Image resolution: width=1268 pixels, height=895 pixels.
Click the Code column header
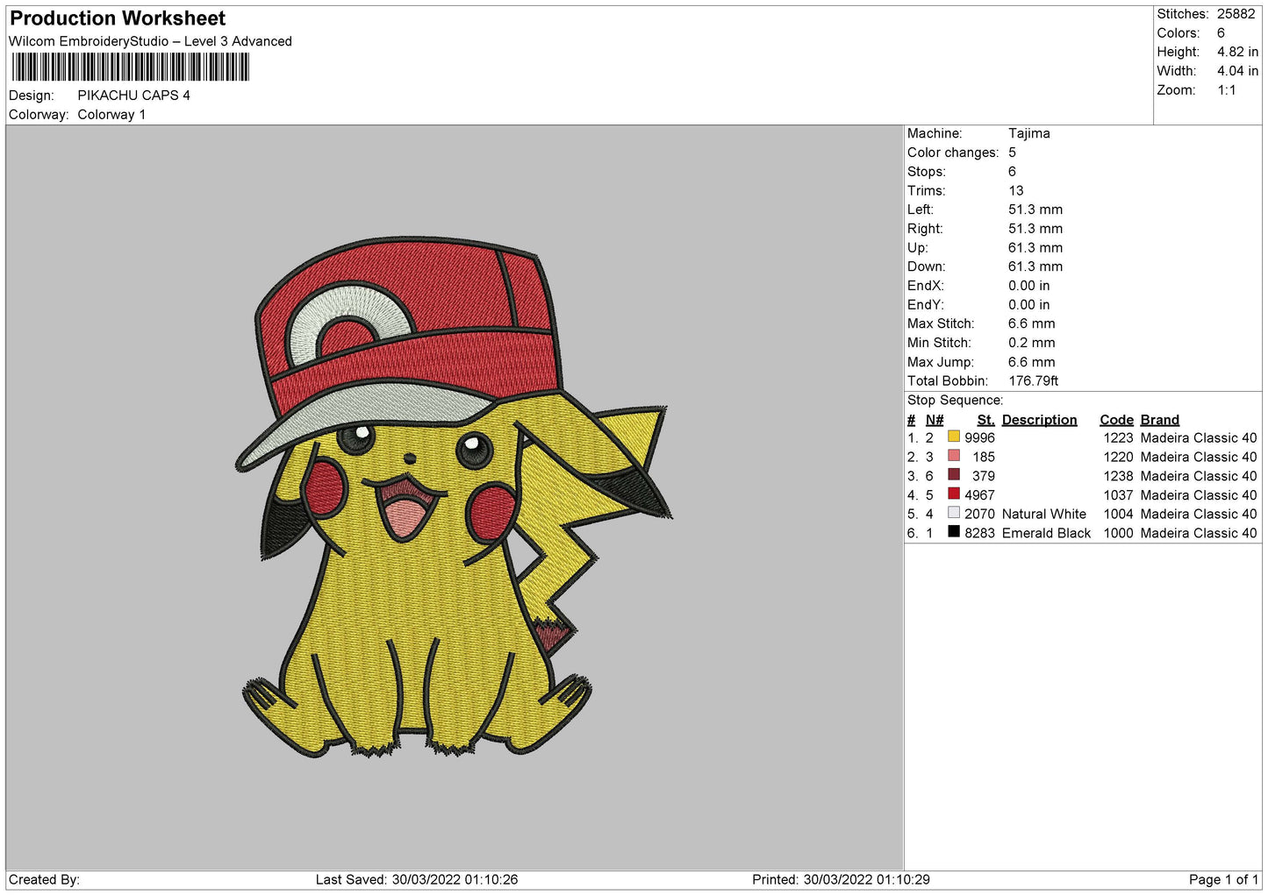1116,420
